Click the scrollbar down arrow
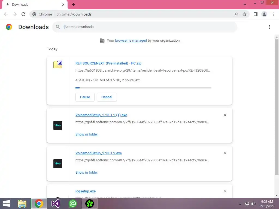The height and width of the screenshot is (209, 279). 277,196
